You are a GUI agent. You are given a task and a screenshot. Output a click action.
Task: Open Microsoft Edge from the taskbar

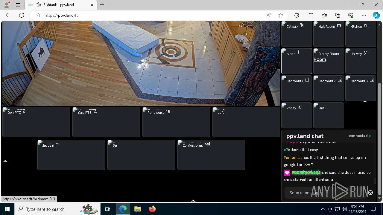click(123, 209)
